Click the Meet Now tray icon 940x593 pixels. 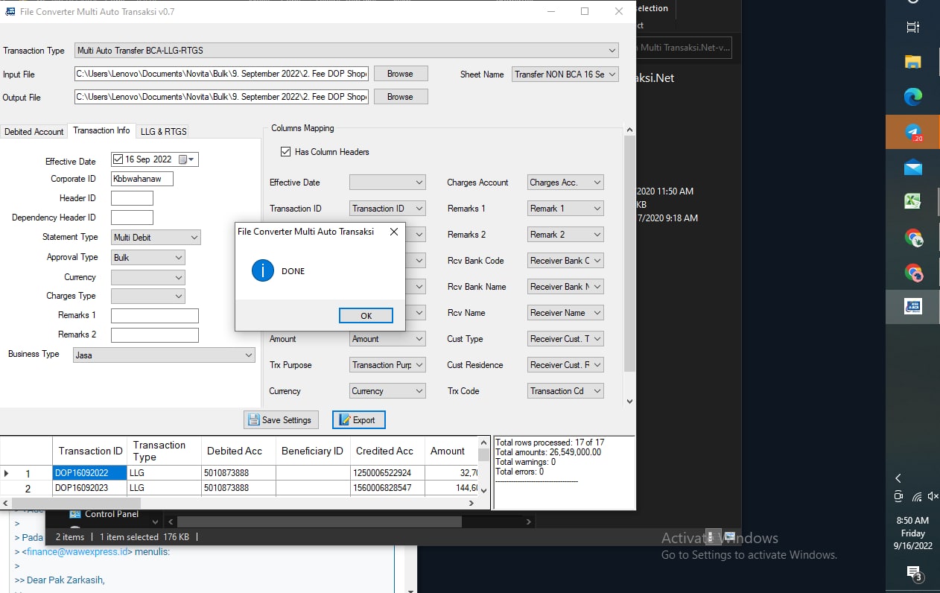898,497
